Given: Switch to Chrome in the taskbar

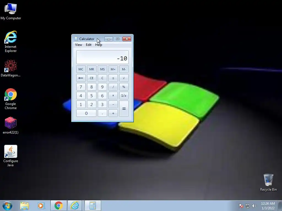Looking at the screenshot, I should (58, 206).
